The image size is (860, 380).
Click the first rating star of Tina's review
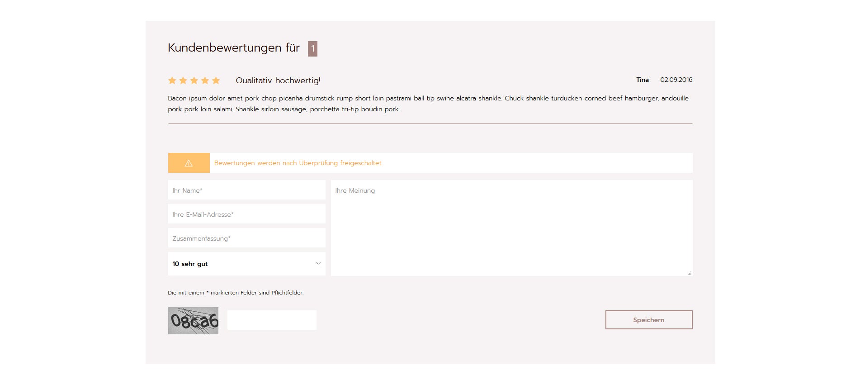point(172,81)
